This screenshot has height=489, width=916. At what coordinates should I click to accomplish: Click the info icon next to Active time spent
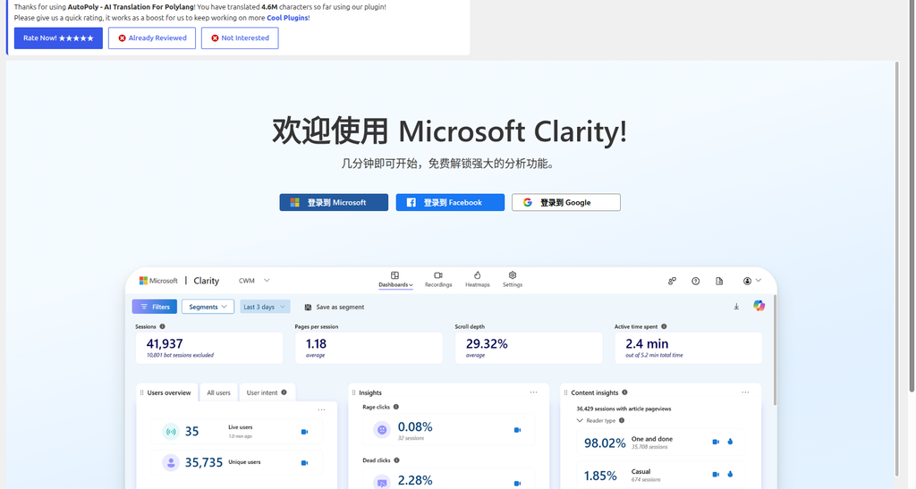[x=664, y=327]
